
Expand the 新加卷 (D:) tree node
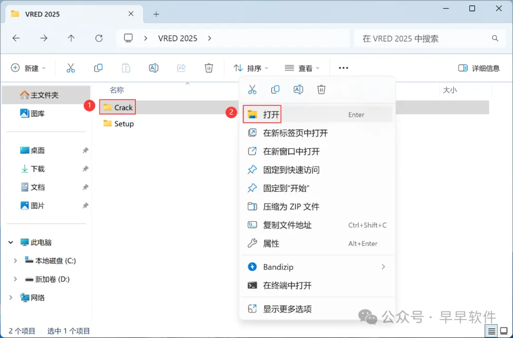point(15,279)
